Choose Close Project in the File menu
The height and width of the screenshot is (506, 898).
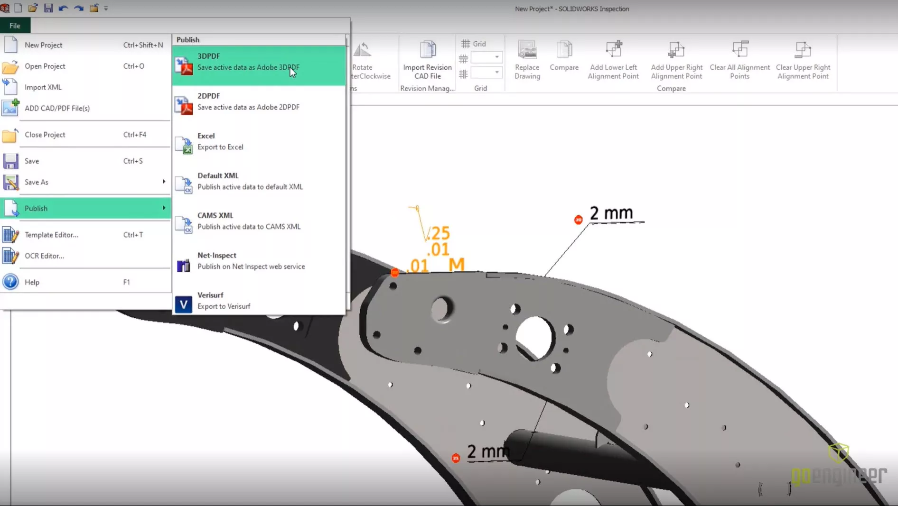click(85, 135)
